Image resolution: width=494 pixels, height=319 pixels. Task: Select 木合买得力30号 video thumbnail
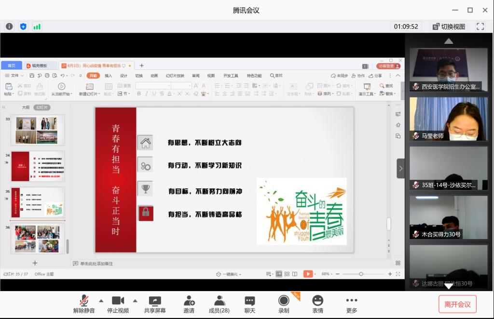pos(448,217)
